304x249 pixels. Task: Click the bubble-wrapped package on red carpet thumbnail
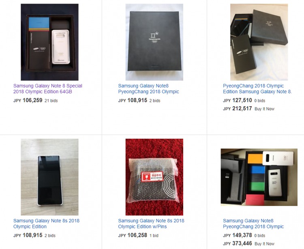coord(154,177)
